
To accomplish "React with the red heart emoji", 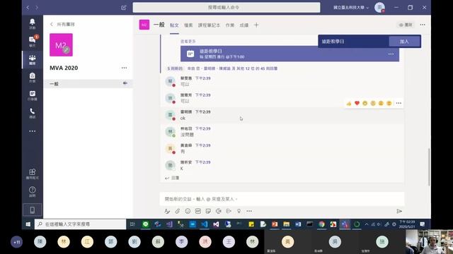I will (x=357, y=103).
